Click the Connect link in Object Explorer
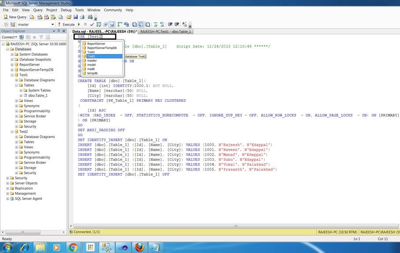 10,37
